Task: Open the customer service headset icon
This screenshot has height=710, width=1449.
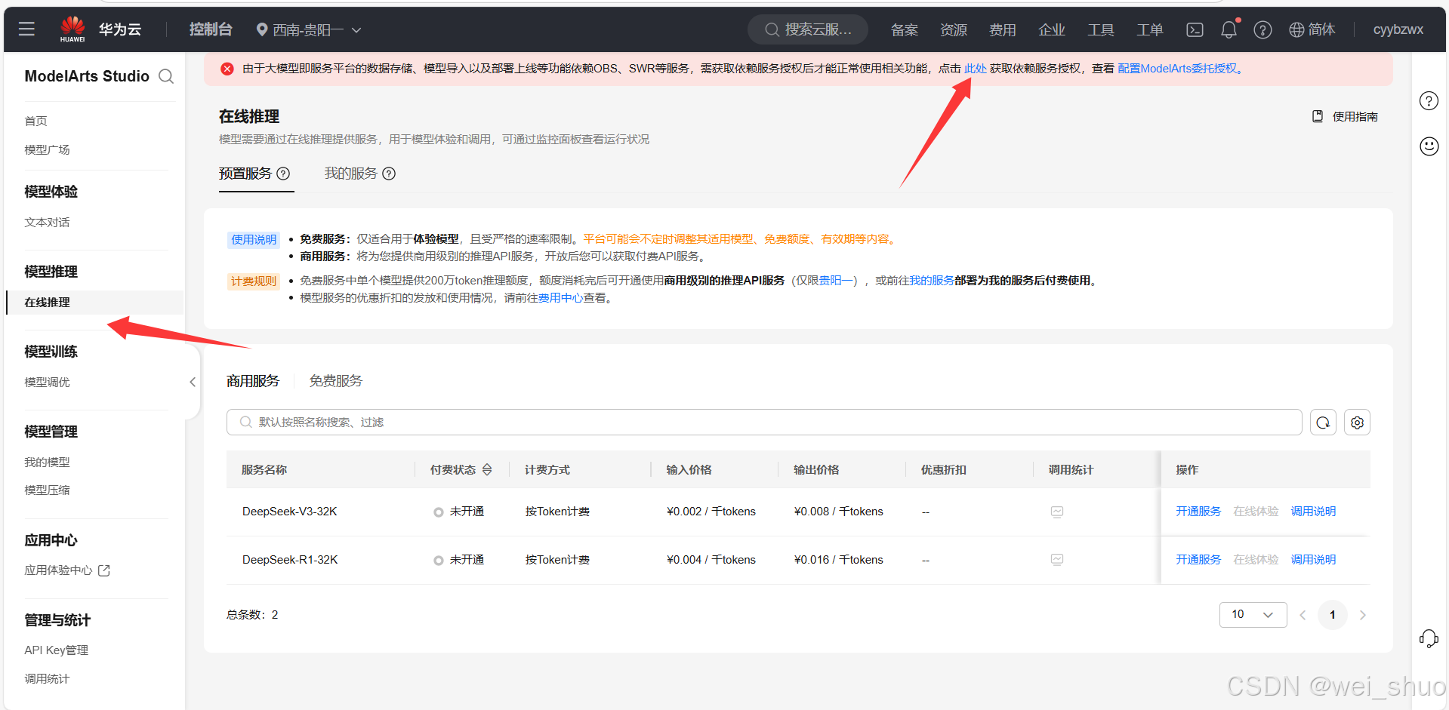Action: pyautogui.click(x=1429, y=639)
